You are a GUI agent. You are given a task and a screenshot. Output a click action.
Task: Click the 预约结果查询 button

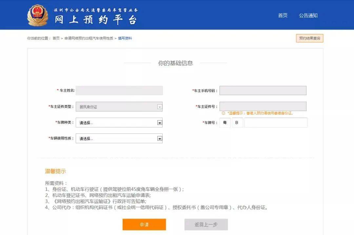[309, 38]
